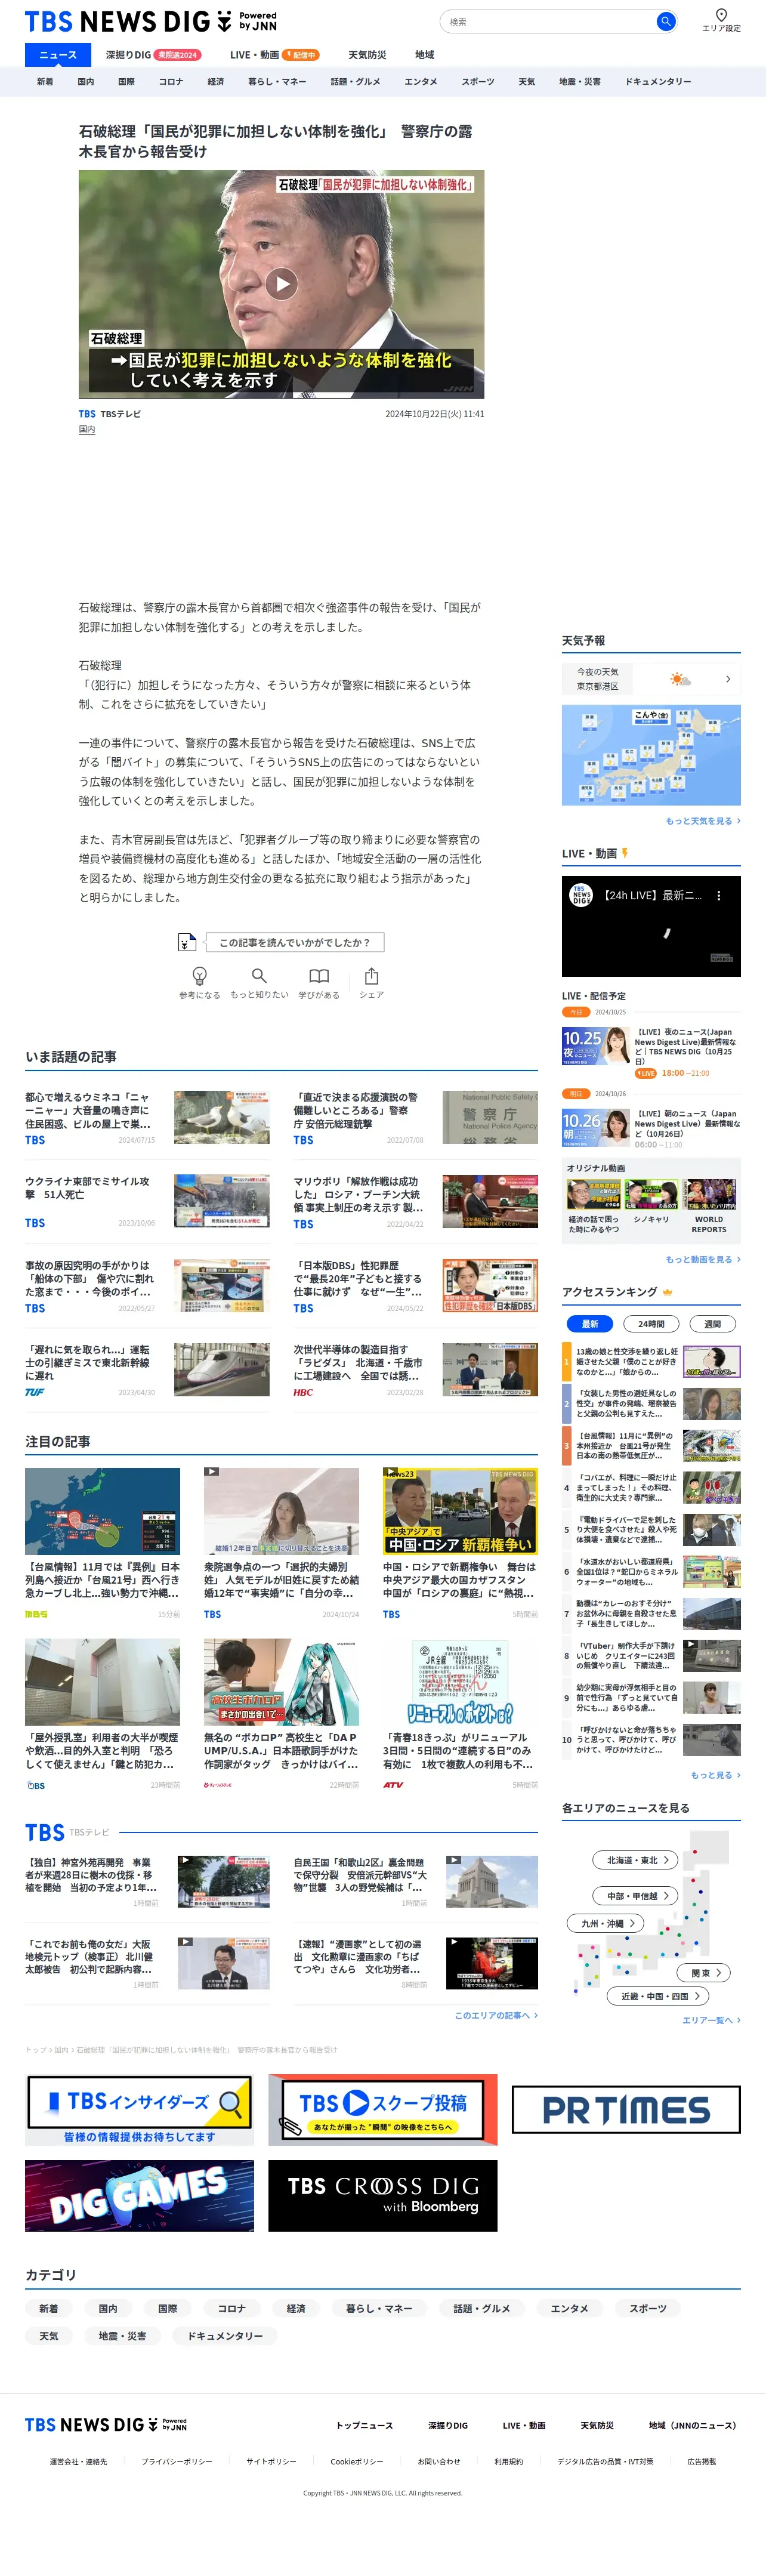Click the 参考になる lightbulb icon

(199, 976)
